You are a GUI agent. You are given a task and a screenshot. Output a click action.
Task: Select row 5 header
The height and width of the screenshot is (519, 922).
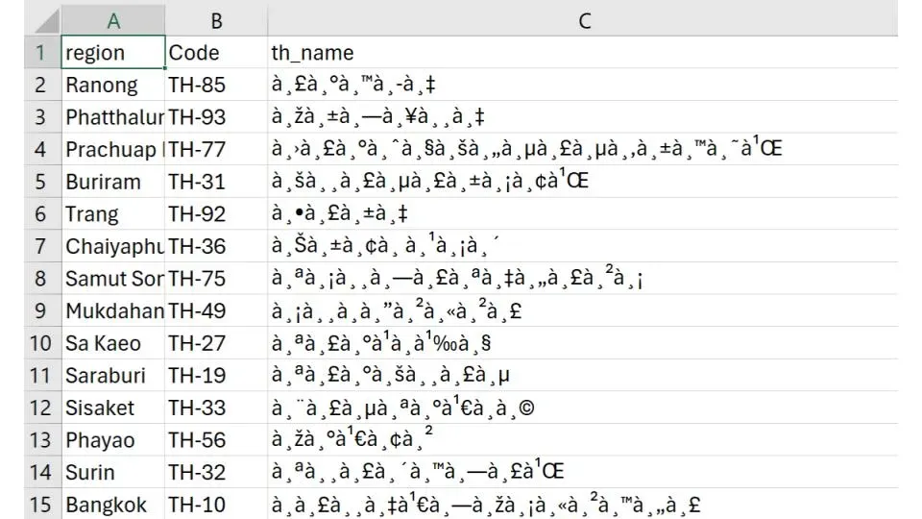coord(42,182)
